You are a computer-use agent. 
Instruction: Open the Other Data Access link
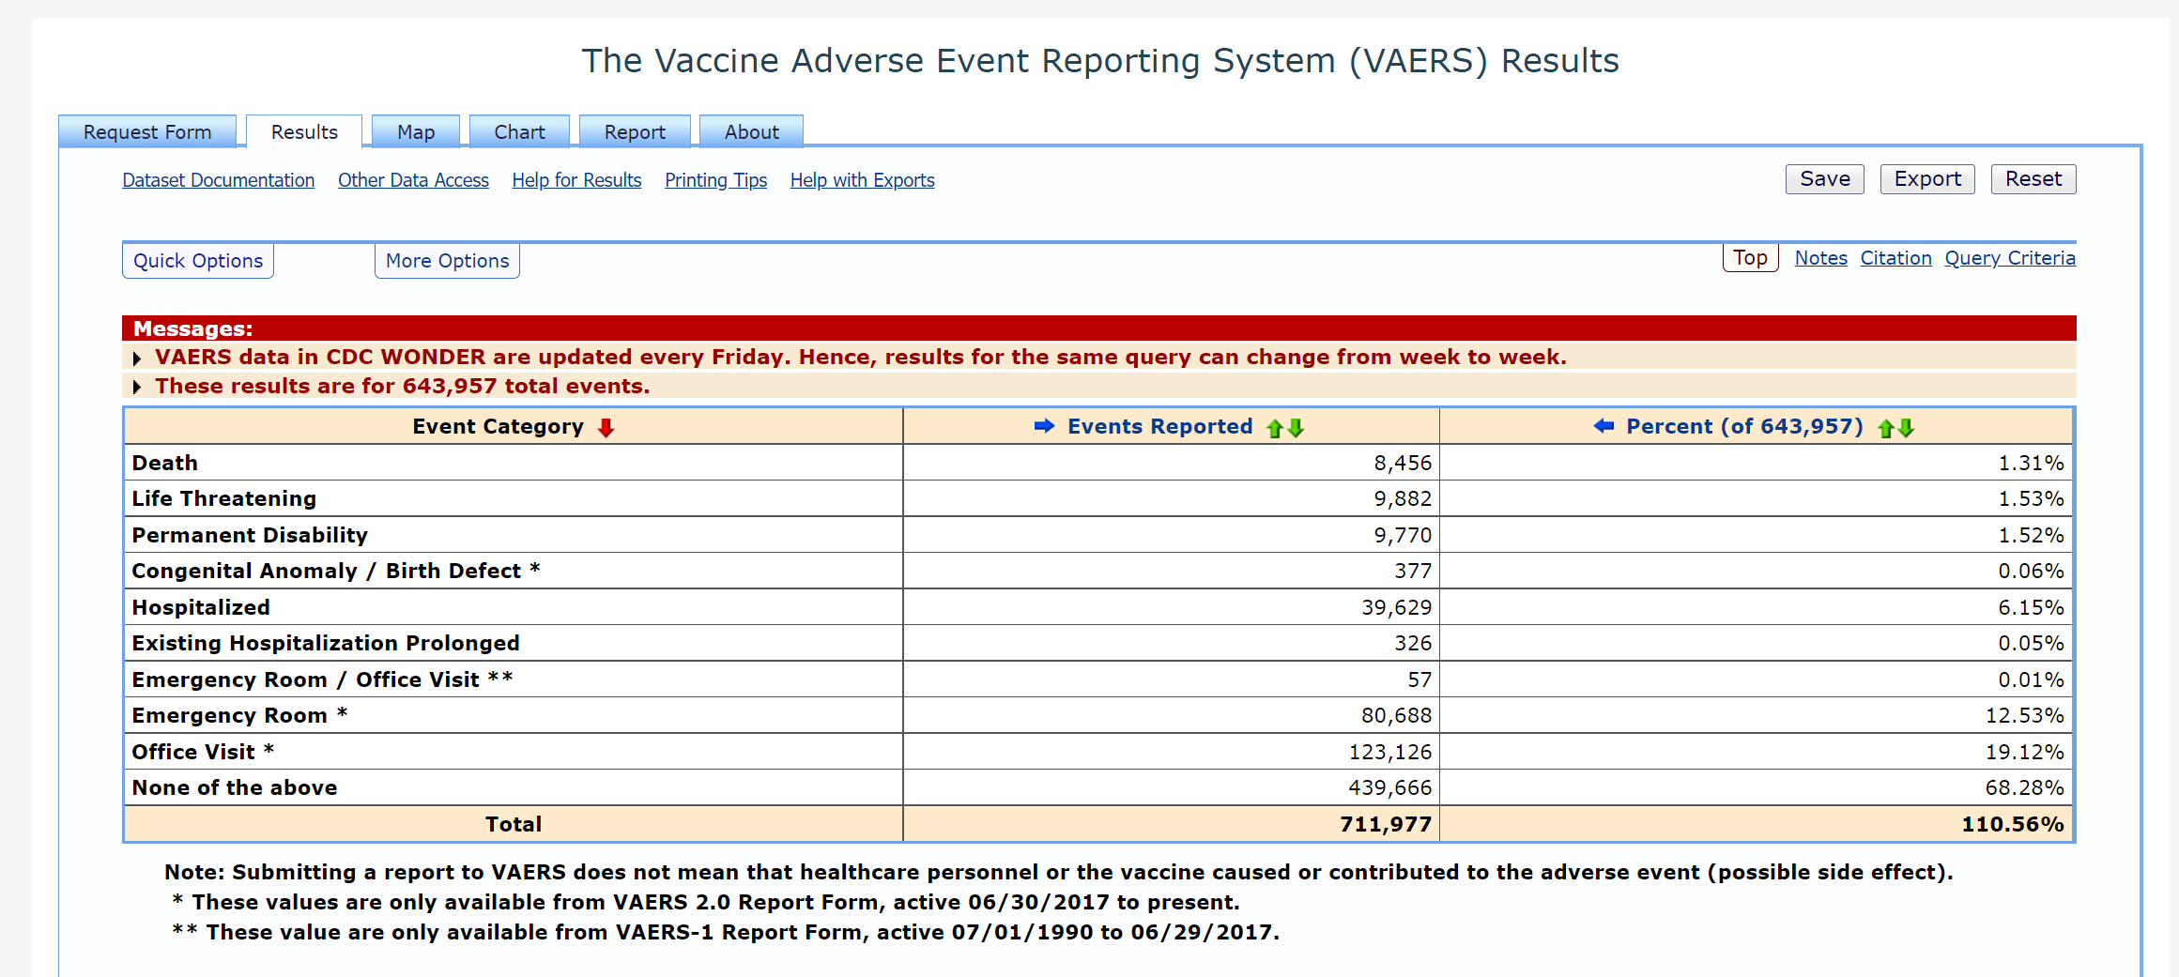(x=413, y=180)
